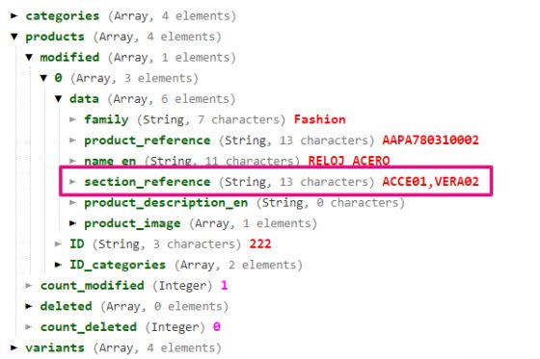Expand the deleted array node
Screen dimensions: 540x359
(x=29, y=306)
